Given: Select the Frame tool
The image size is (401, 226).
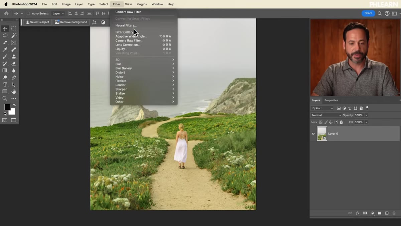Looking at the screenshot, I should (x=14, y=42).
